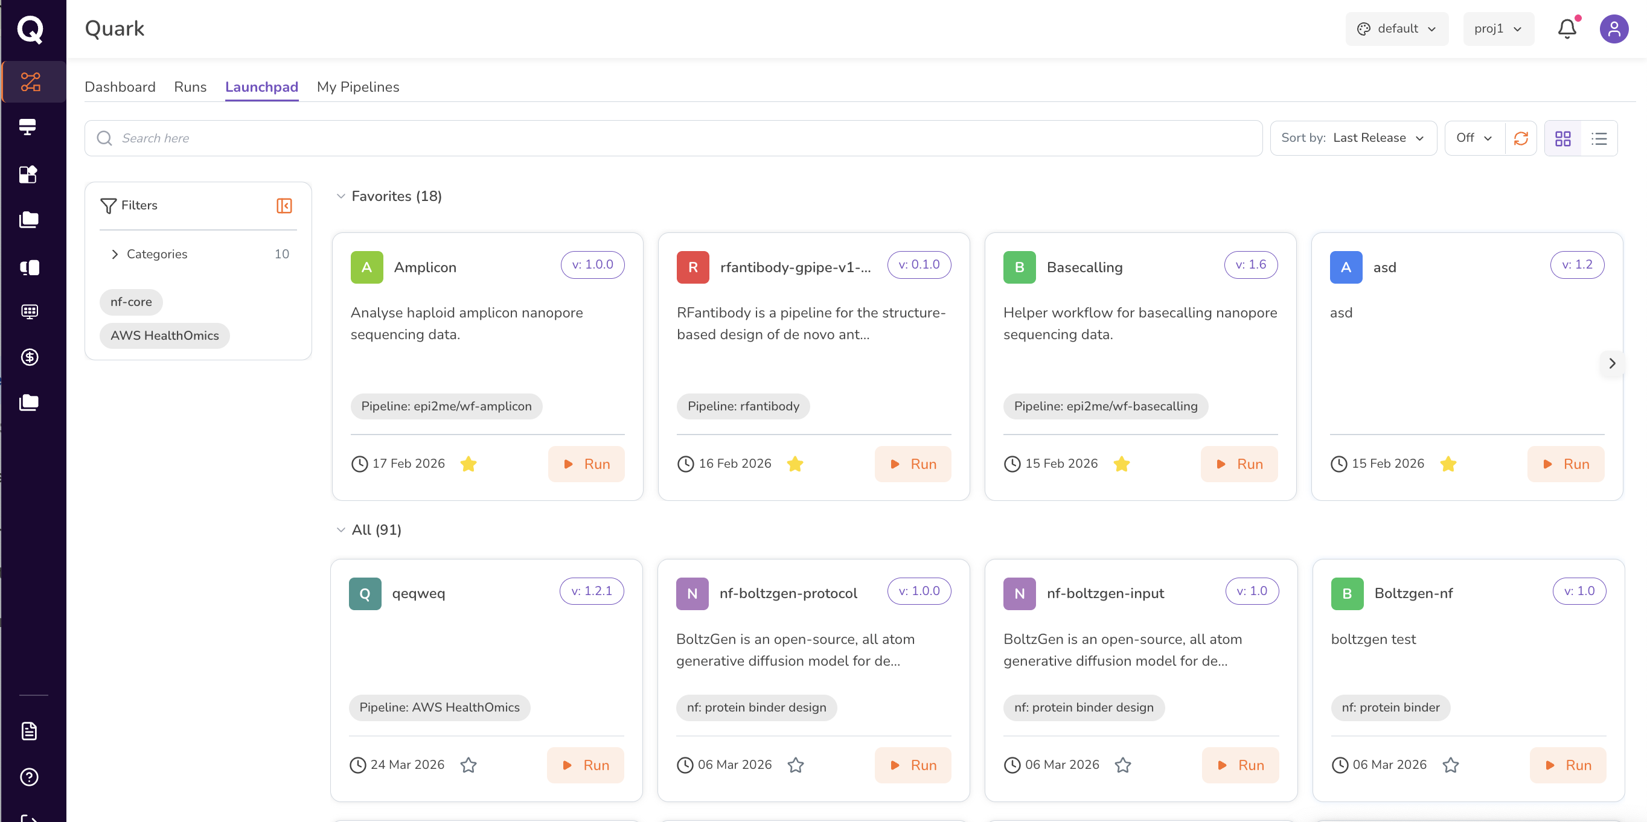Open the first folder files sidebar icon
This screenshot has width=1647, height=822.
tap(28, 220)
